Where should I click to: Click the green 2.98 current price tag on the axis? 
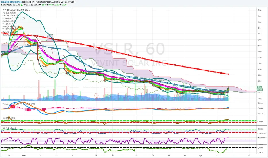pyautogui.click(x=259, y=87)
